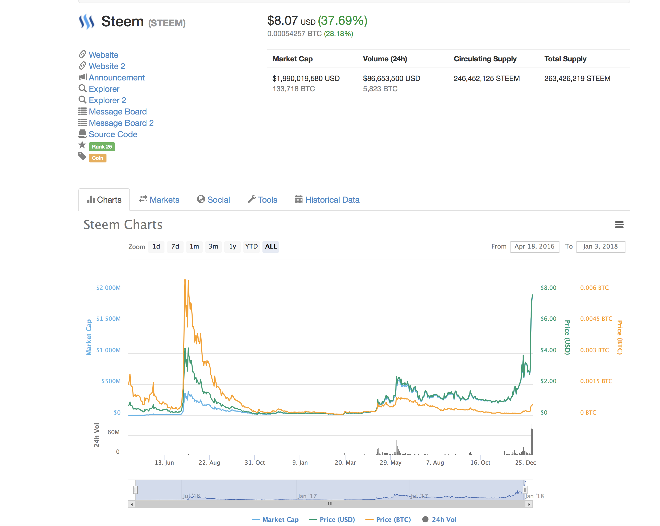This screenshot has width=660, height=526.
Task: Click the navigator scrollbar left arrow
Action: point(132,504)
